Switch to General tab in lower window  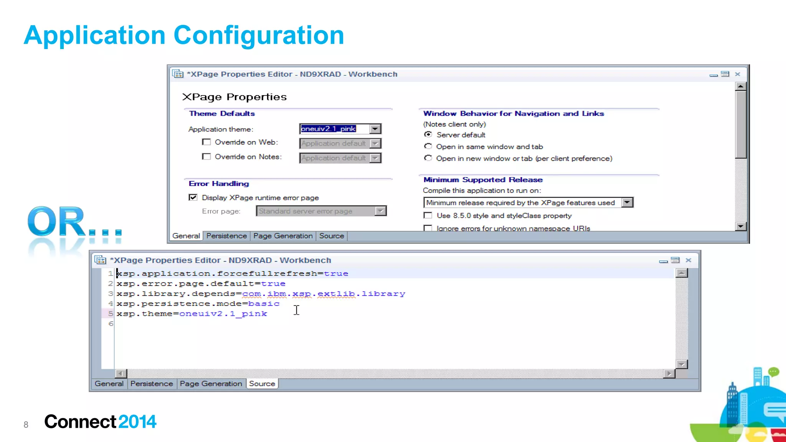click(x=109, y=384)
